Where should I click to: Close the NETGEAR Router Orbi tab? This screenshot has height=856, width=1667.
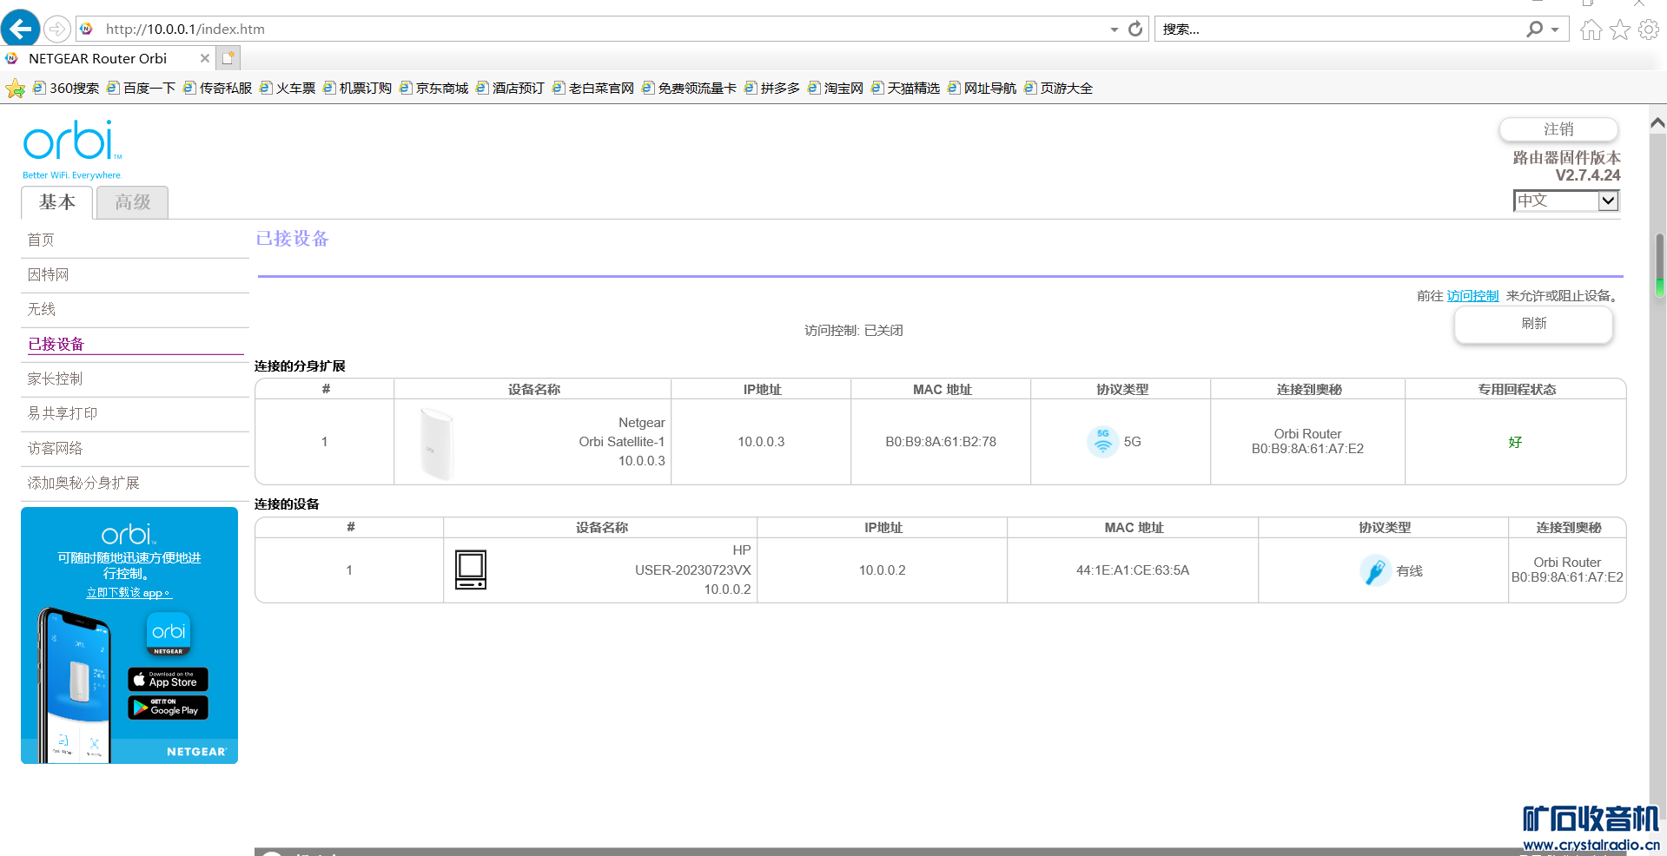click(x=204, y=58)
